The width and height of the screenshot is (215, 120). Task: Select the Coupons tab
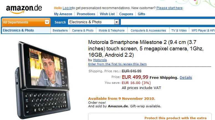126,14
